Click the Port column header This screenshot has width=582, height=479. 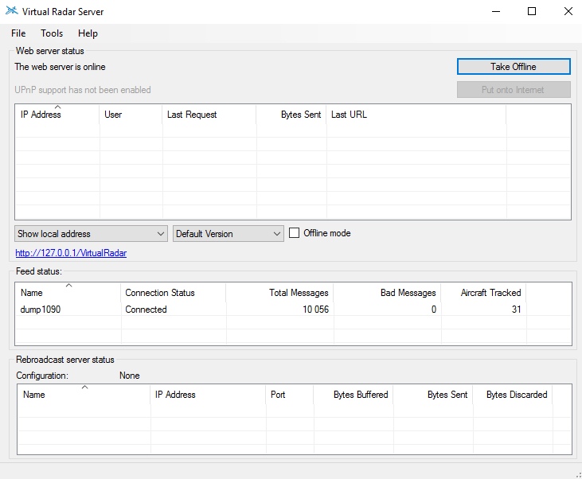tap(290, 395)
